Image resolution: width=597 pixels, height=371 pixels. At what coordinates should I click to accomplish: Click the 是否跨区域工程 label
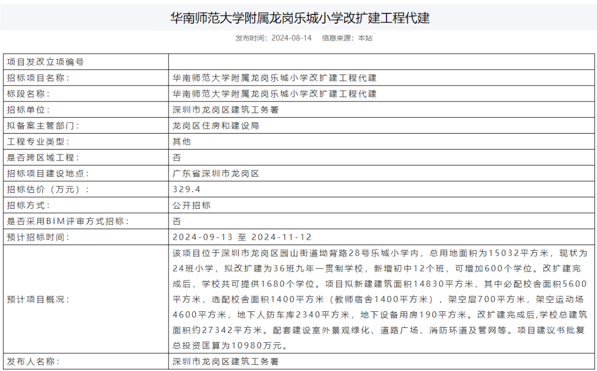(43, 158)
